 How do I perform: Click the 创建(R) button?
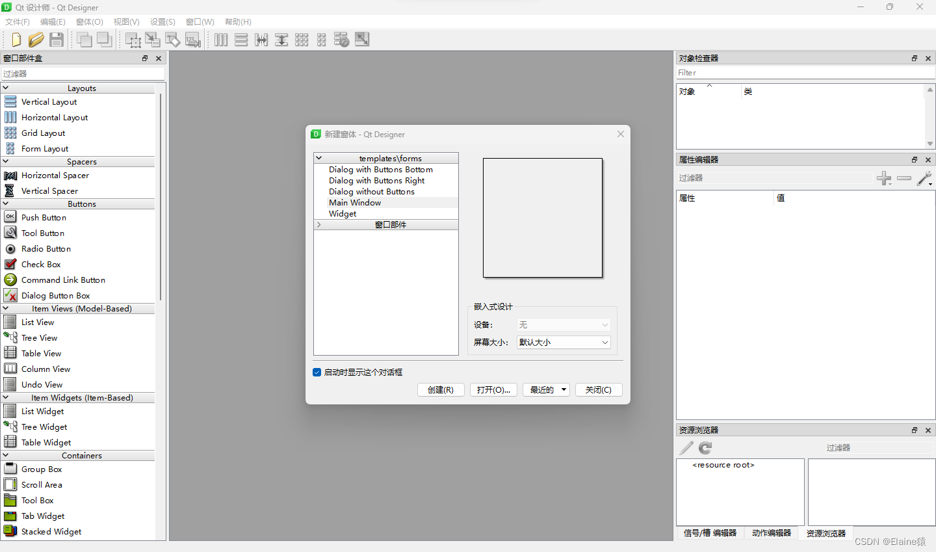tap(441, 390)
